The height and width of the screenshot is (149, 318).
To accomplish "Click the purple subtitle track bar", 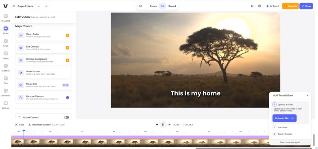I will (140, 137).
